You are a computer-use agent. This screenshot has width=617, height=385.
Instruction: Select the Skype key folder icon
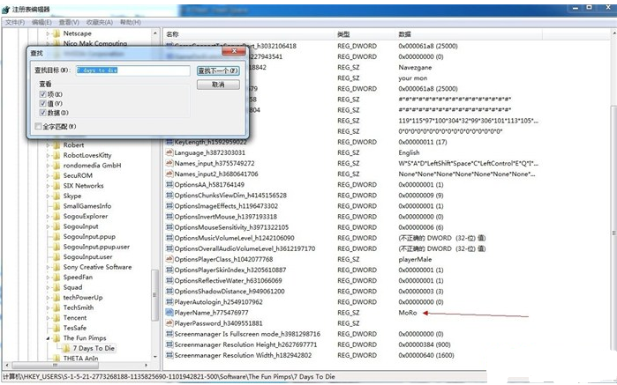tap(56, 196)
